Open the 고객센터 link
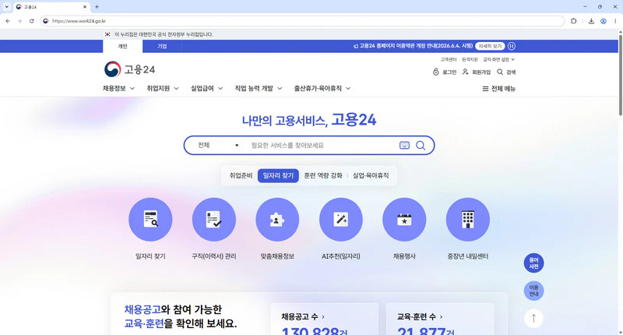Image resolution: width=623 pixels, height=335 pixels. tap(449, 60)
